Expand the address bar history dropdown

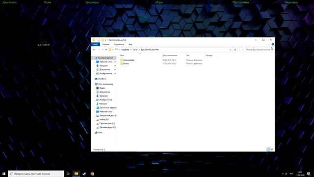[x=230, y=50]
